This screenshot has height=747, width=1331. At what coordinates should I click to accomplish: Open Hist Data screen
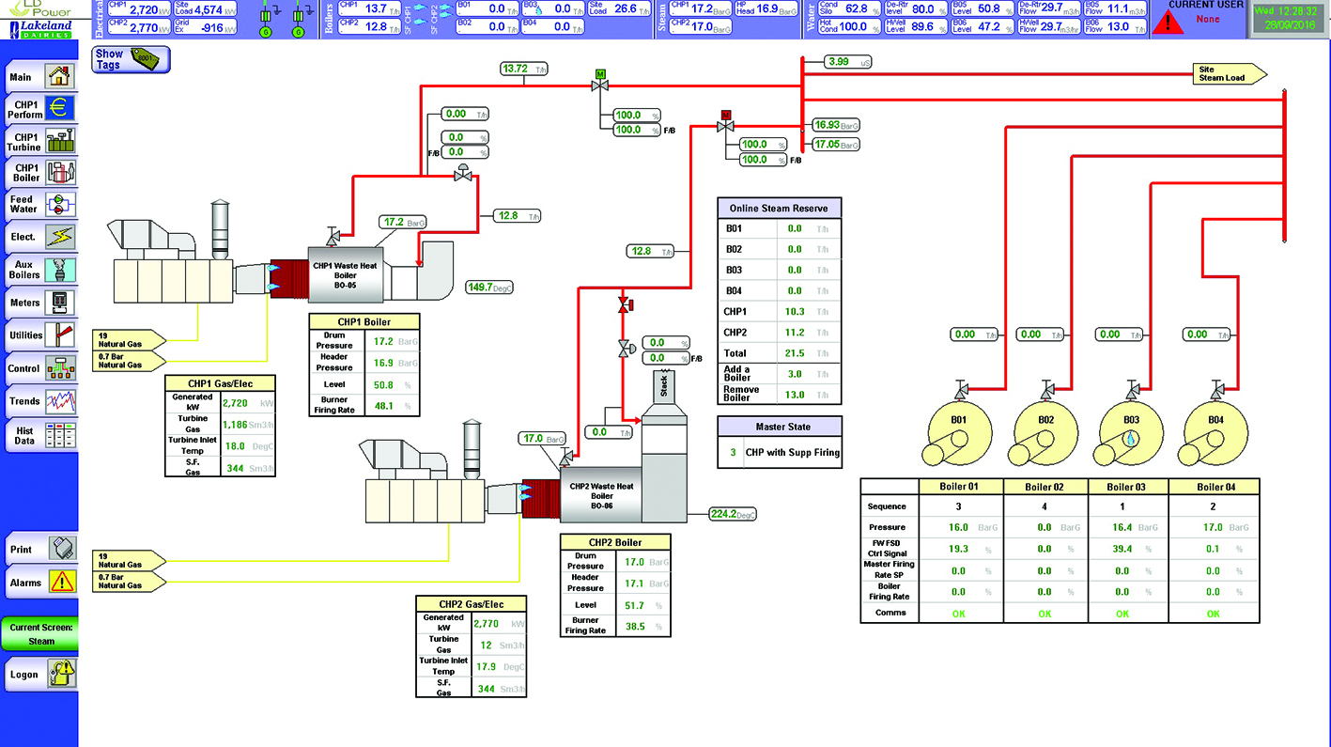click(40, 435)
